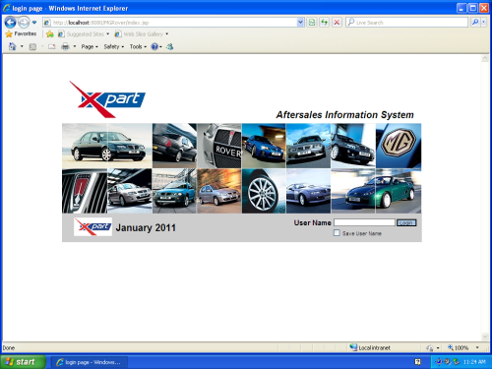Open the Windows Start menu

[x=23, y=362]
